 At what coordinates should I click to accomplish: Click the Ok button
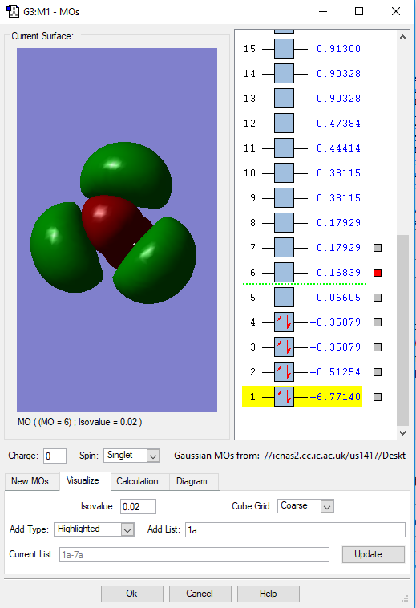pos(131,594)
